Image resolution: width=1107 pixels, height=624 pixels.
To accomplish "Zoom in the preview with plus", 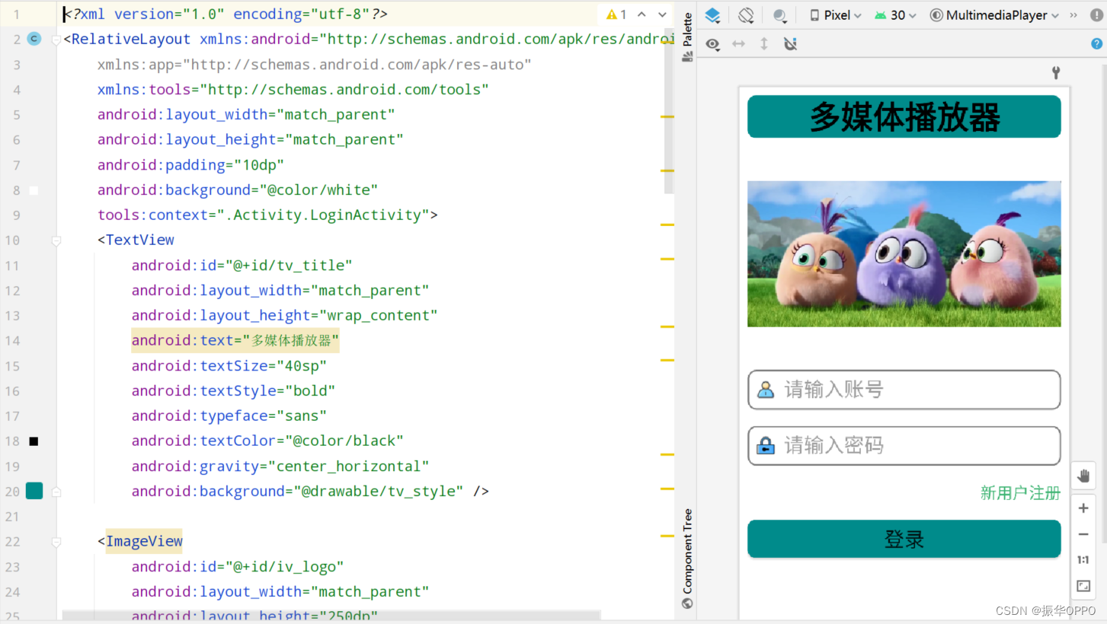I will (x=1083, y=508).
